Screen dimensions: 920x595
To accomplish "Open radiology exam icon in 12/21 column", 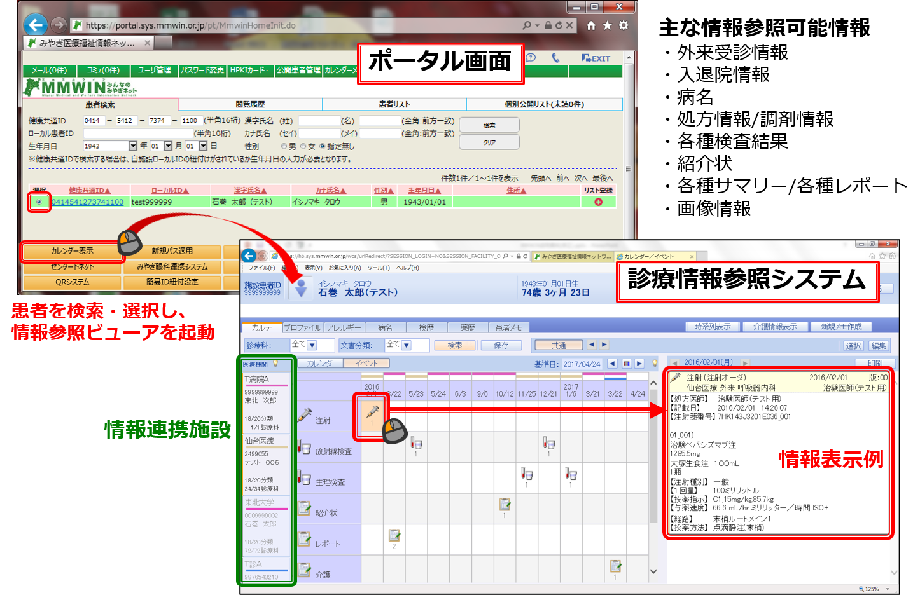I will point(548,444).
